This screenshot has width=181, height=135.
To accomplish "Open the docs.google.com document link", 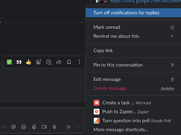I will 145,1.
